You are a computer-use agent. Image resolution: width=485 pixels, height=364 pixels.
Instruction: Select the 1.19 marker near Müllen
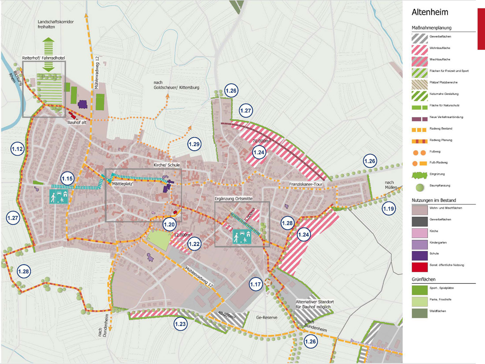click(x=388, y=209)
